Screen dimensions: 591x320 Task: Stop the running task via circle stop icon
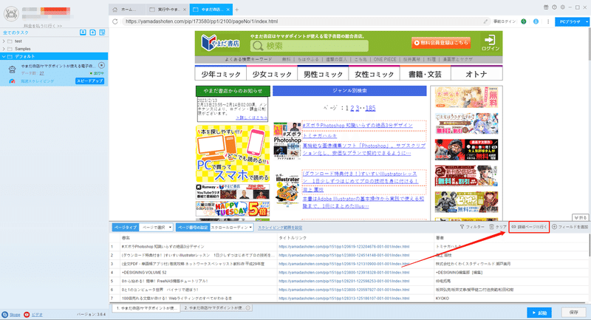[x=101, y=66]
